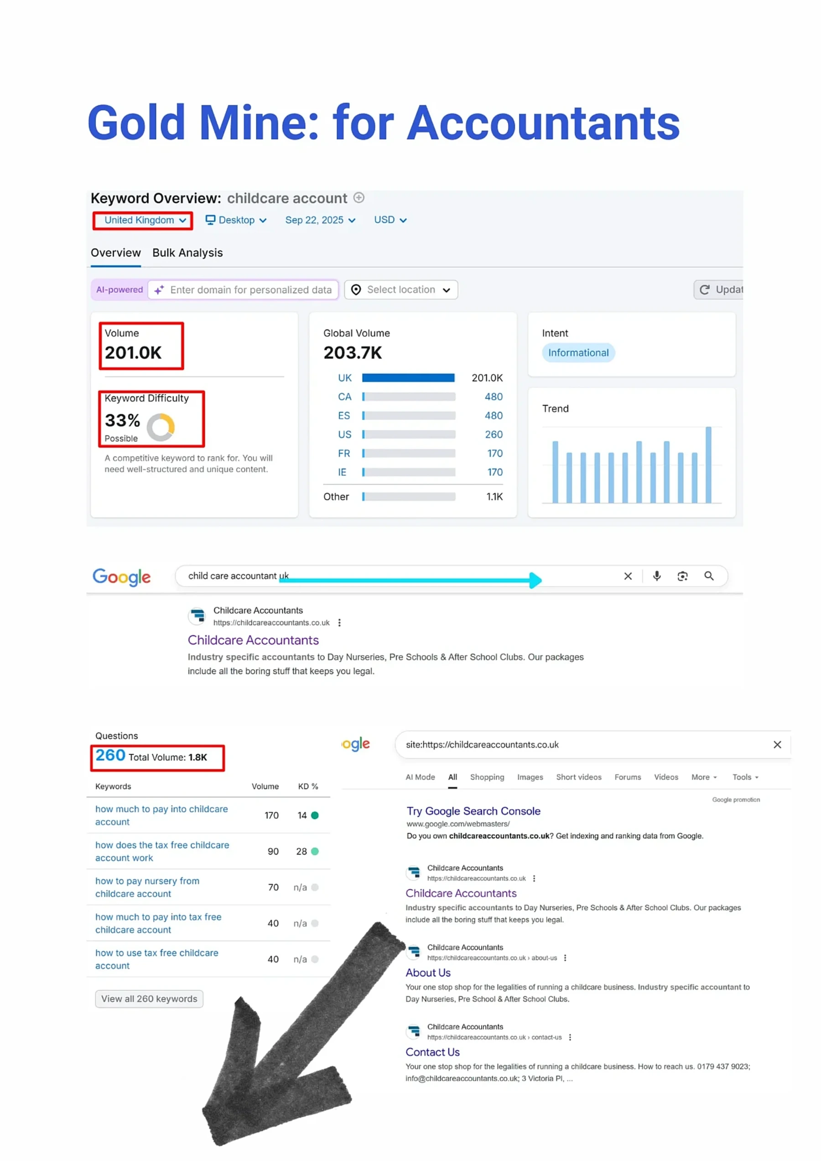Switch to the Overview tab
This screenshot has height=1161, width=821.
[116, 253]
